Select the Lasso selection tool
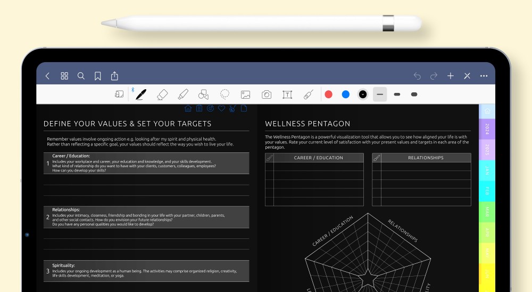The image size is (532, 292). point(225,94)
